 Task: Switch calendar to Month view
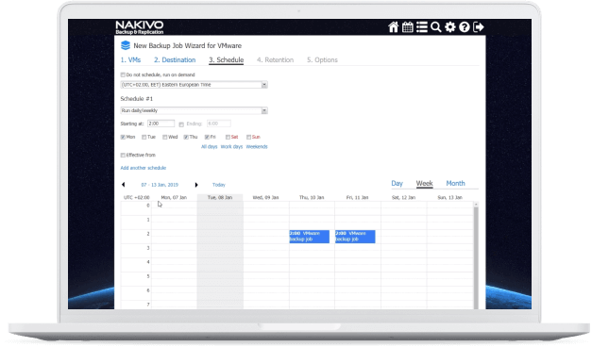click(455, 183)
